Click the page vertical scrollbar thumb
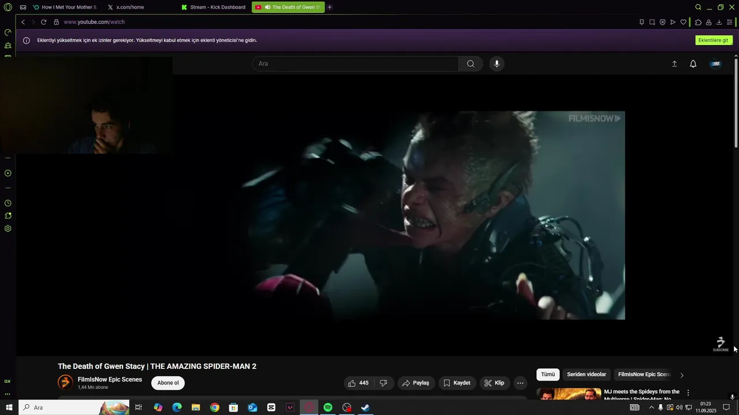This screenshot has width=739, height=415. 736,103
